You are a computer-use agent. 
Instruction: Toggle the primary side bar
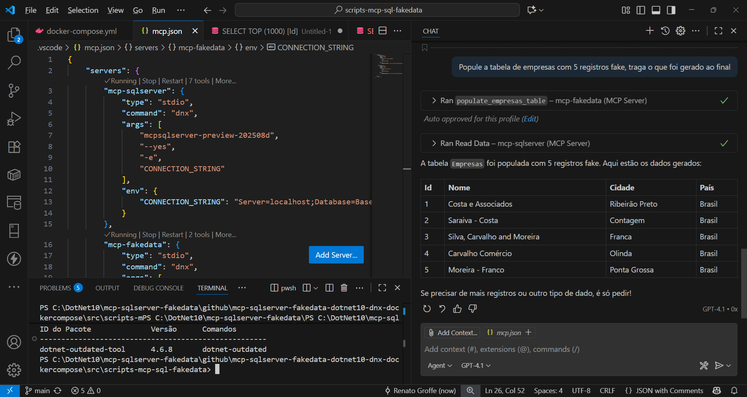click(641, 10)
